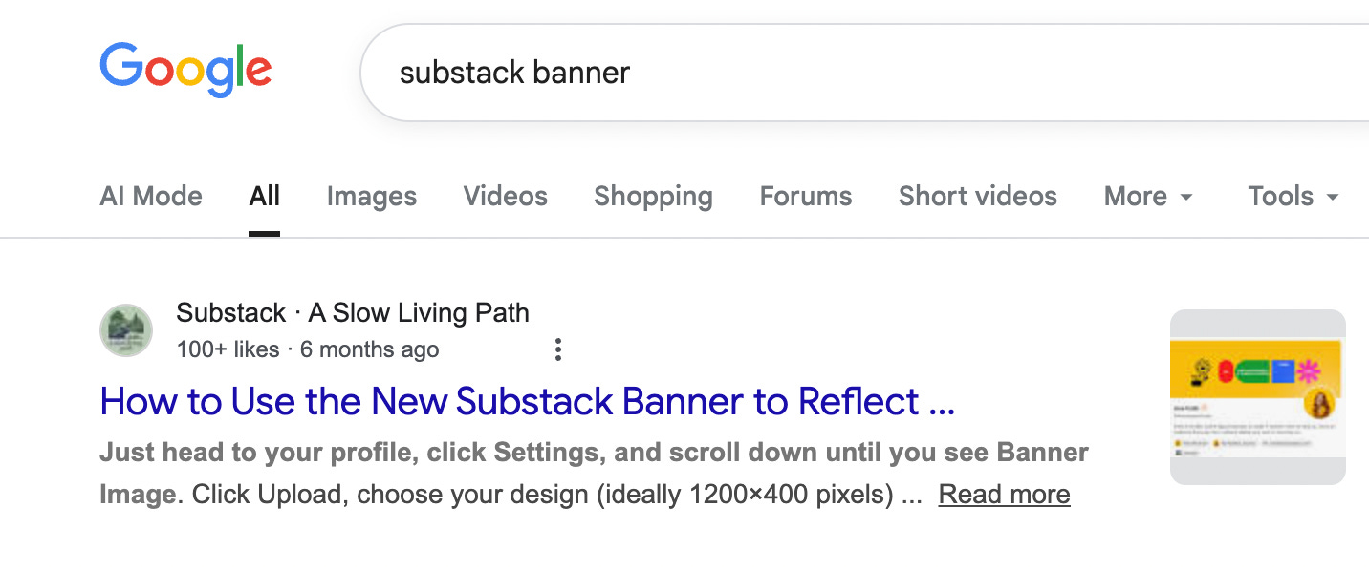
Task: View Forums search results
Action: pyautogui.click(x=805, y=196)
